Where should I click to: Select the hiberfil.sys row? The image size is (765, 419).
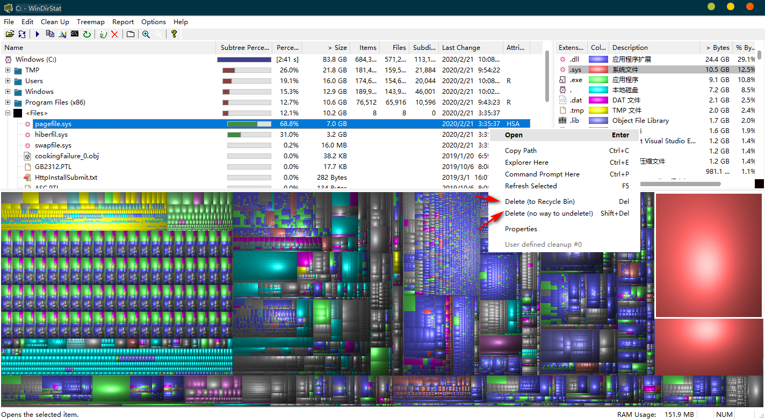[265, 135]
